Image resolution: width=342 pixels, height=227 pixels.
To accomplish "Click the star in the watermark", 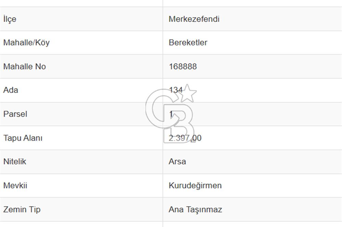I will click(188, 93).
